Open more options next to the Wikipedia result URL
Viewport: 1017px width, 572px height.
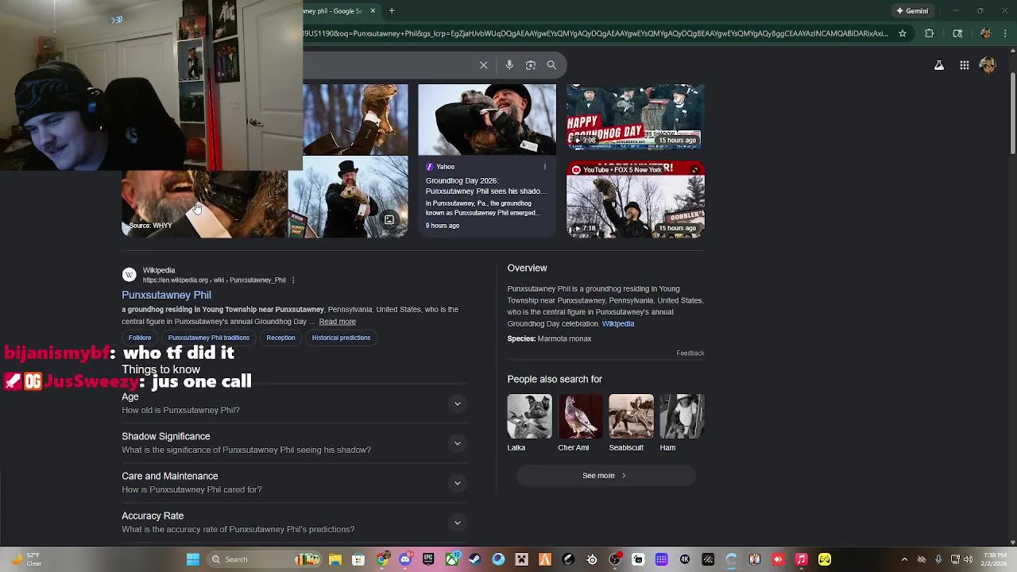tap(293, 280)
